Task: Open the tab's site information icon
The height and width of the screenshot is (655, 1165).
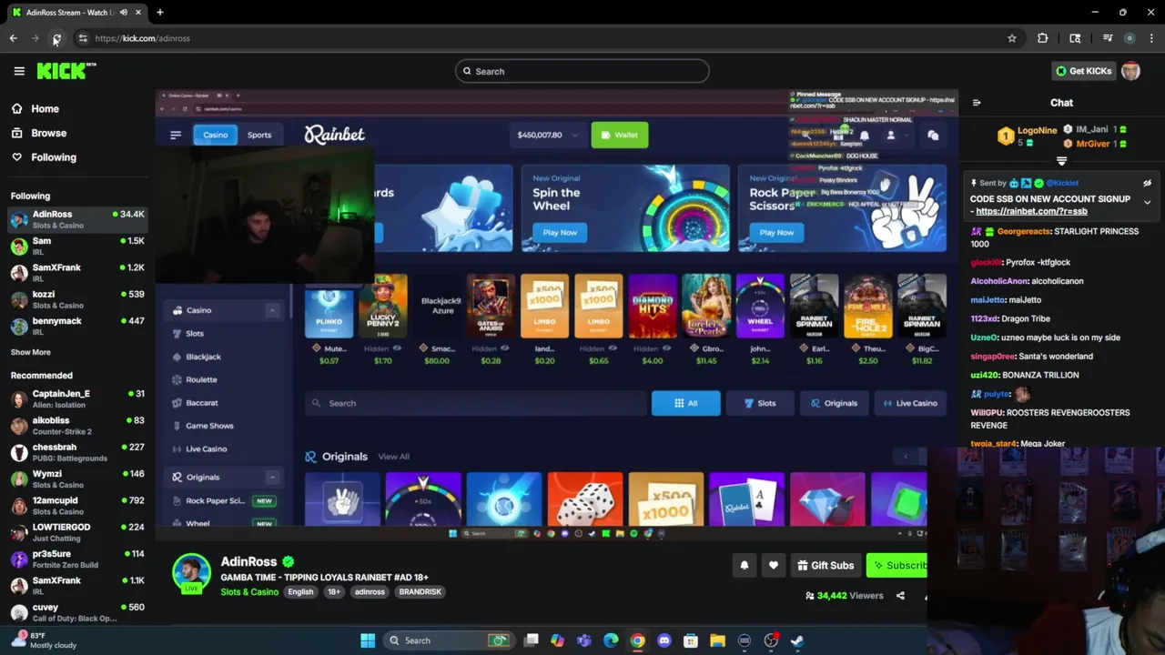Action: pyautogui.click(x=83, y=38)
